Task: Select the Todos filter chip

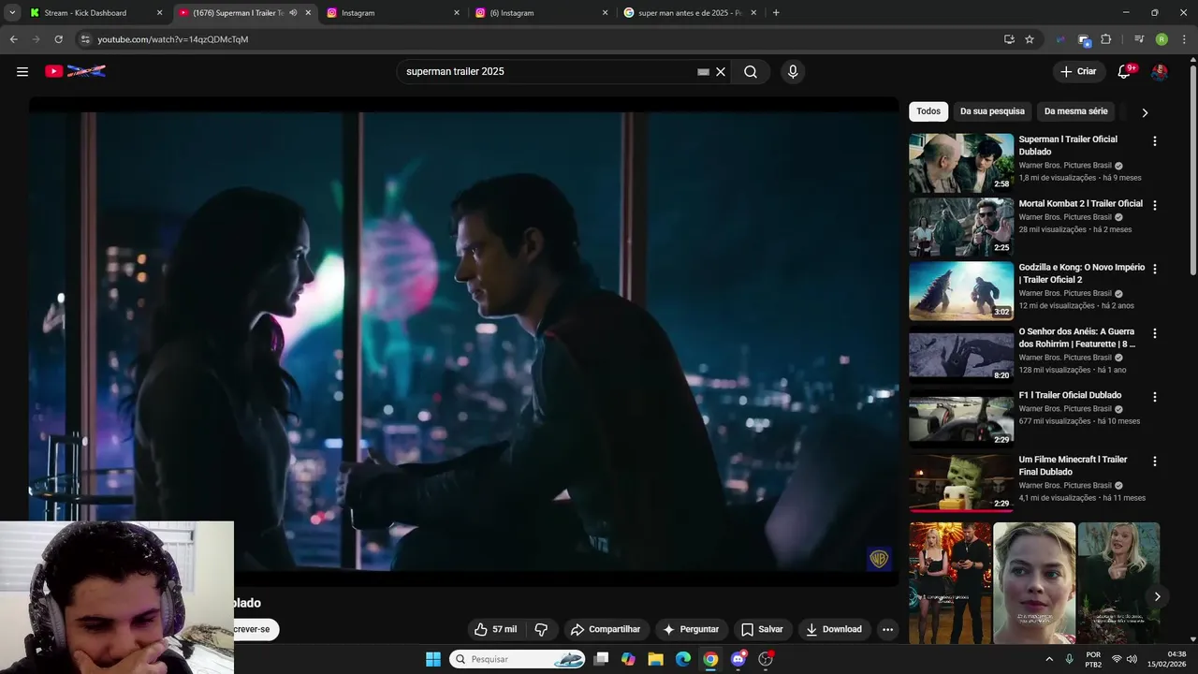Action: tap(928, 111)
